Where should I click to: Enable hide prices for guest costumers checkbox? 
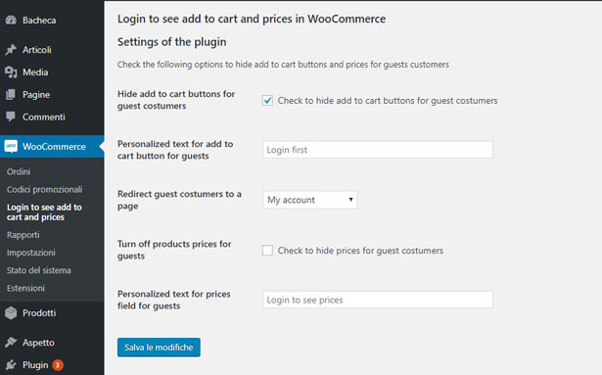tap(267, 250)
